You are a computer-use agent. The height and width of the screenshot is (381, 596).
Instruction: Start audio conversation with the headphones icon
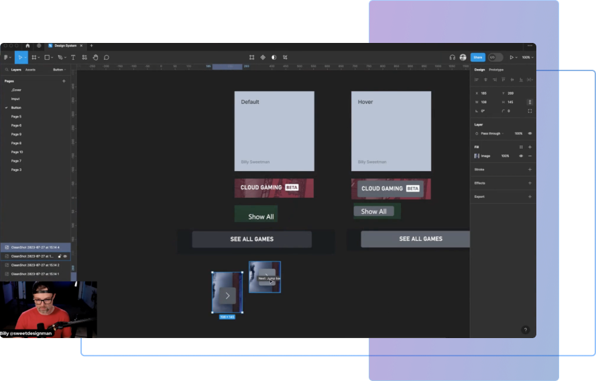pyautogui.click(x=452, y=58)
